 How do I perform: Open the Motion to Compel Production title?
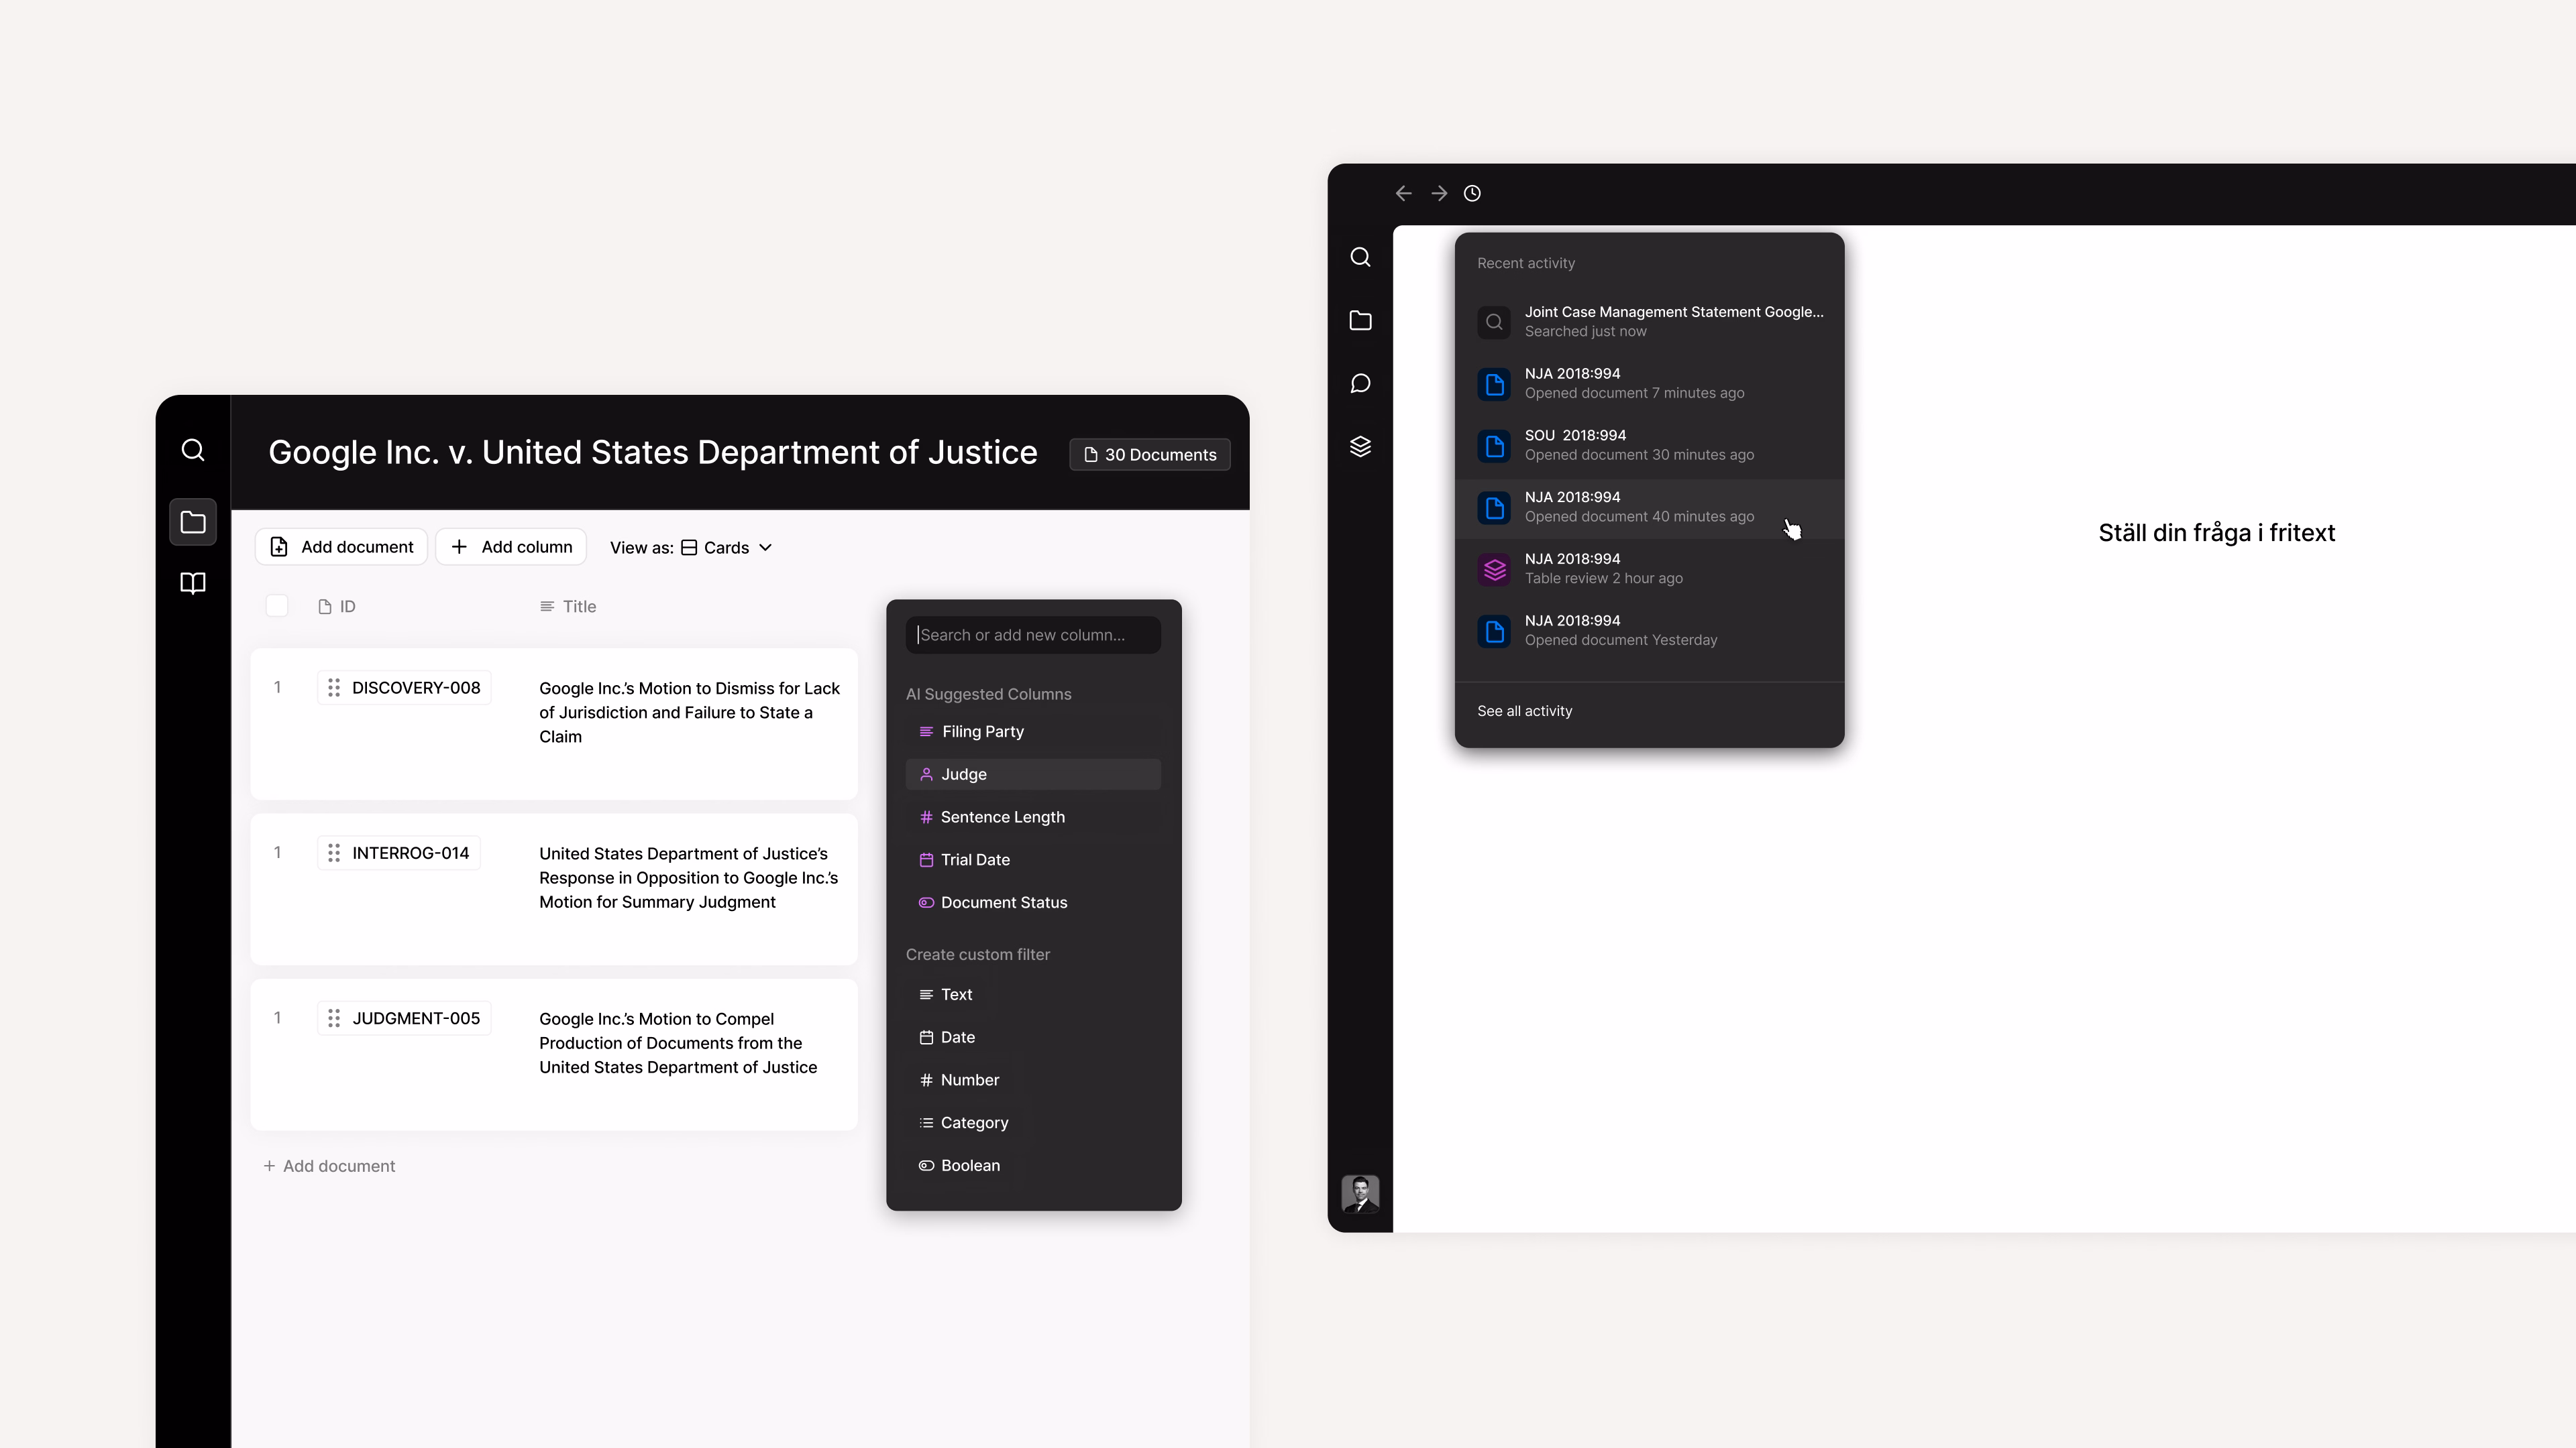pos(678,1043)
